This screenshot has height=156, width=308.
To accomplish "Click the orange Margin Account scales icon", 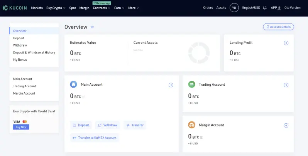I will [192, 125].
